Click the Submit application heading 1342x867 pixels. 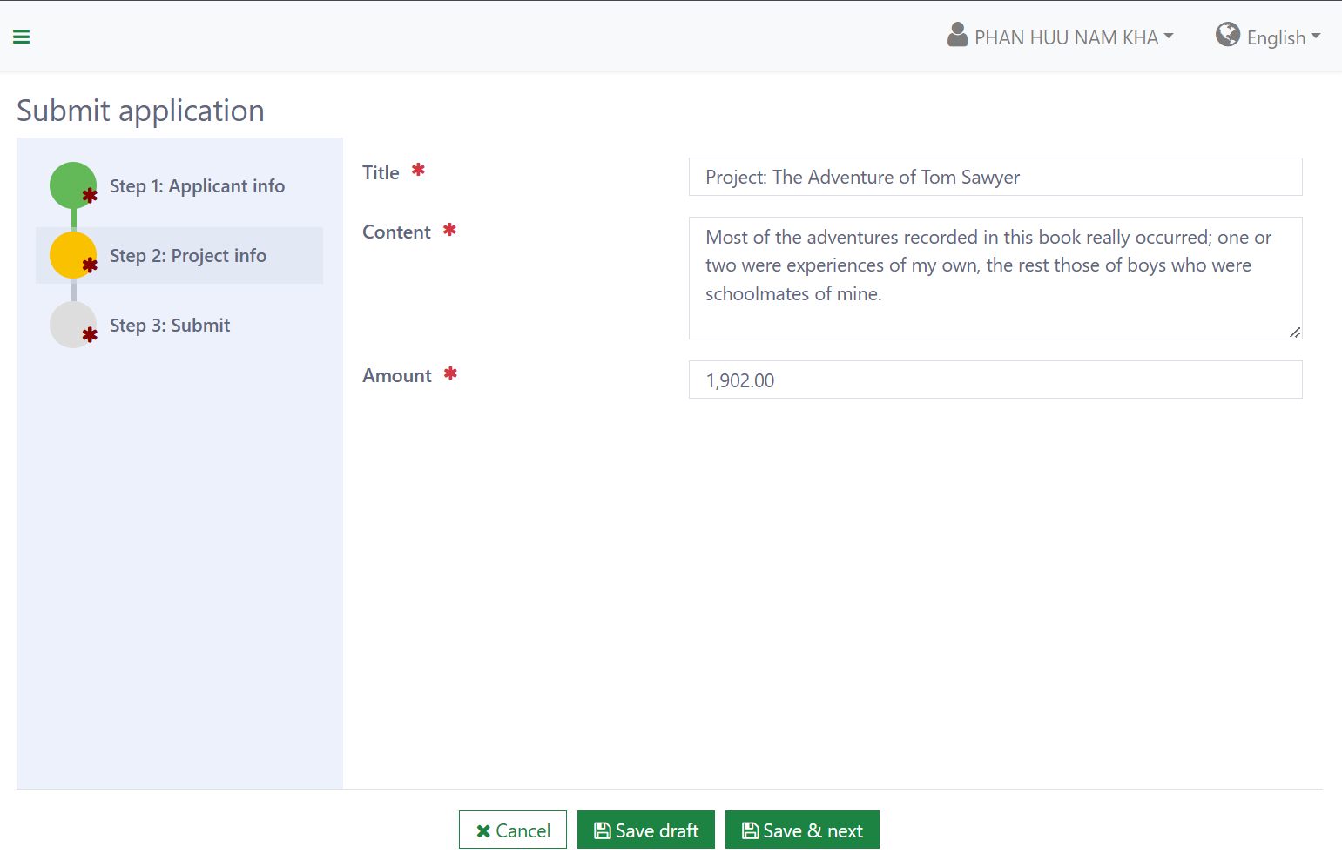tap(140, 111)
